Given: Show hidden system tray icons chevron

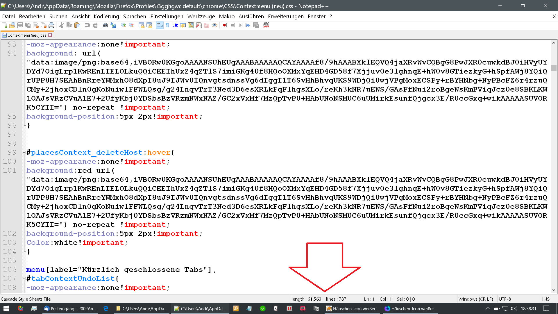Looking at the screenshot, I should pos(488,308).
